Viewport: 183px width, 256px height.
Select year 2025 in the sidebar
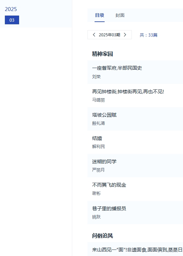pos(11,9)
